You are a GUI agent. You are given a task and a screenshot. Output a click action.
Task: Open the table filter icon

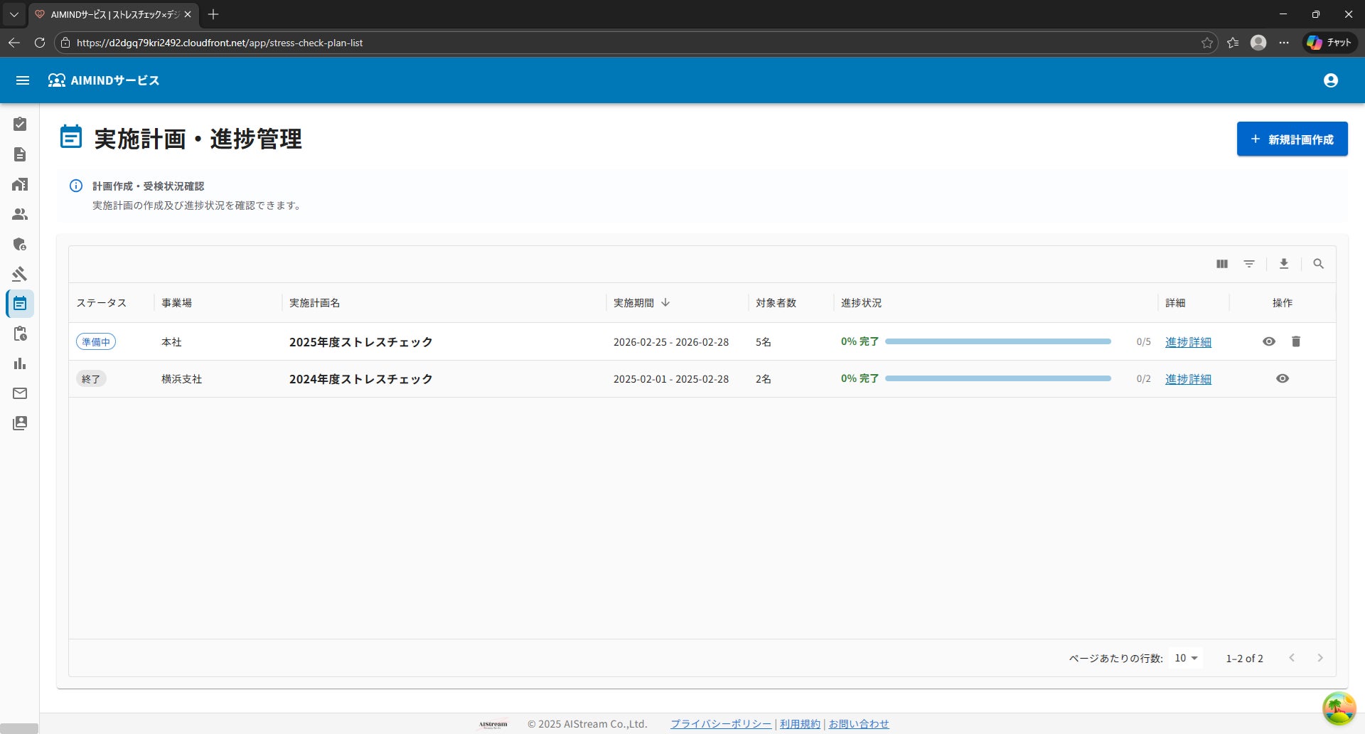tap(1248, 264)
